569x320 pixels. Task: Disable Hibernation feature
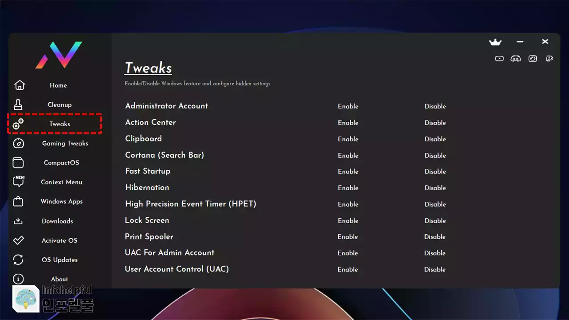tap(435, 188)
